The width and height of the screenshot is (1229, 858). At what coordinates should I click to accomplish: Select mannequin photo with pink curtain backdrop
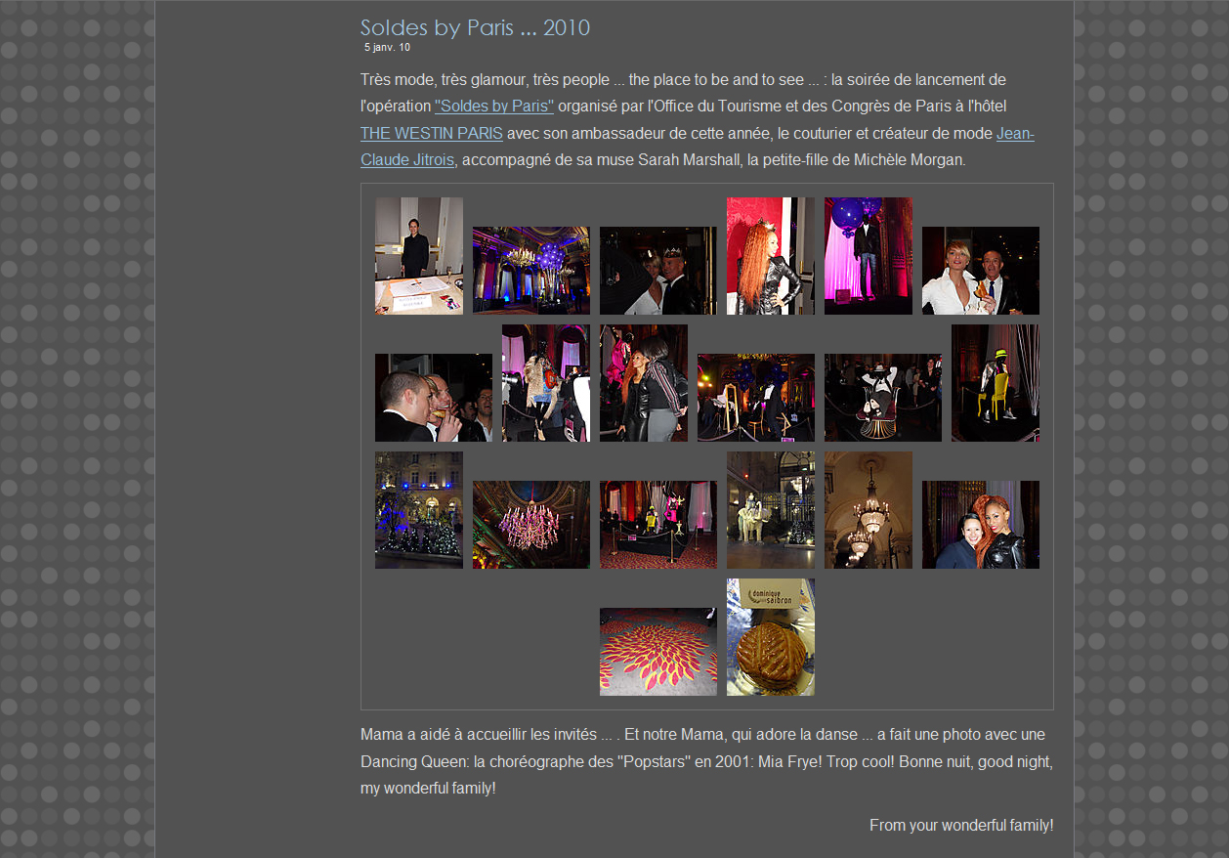[x=868, y=256]
